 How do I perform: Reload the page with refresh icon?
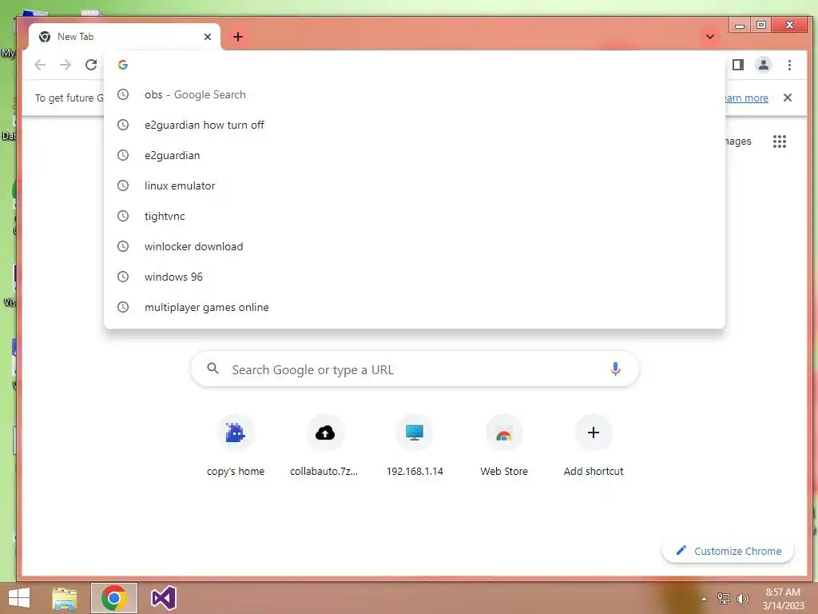click(x=91, y=65)
